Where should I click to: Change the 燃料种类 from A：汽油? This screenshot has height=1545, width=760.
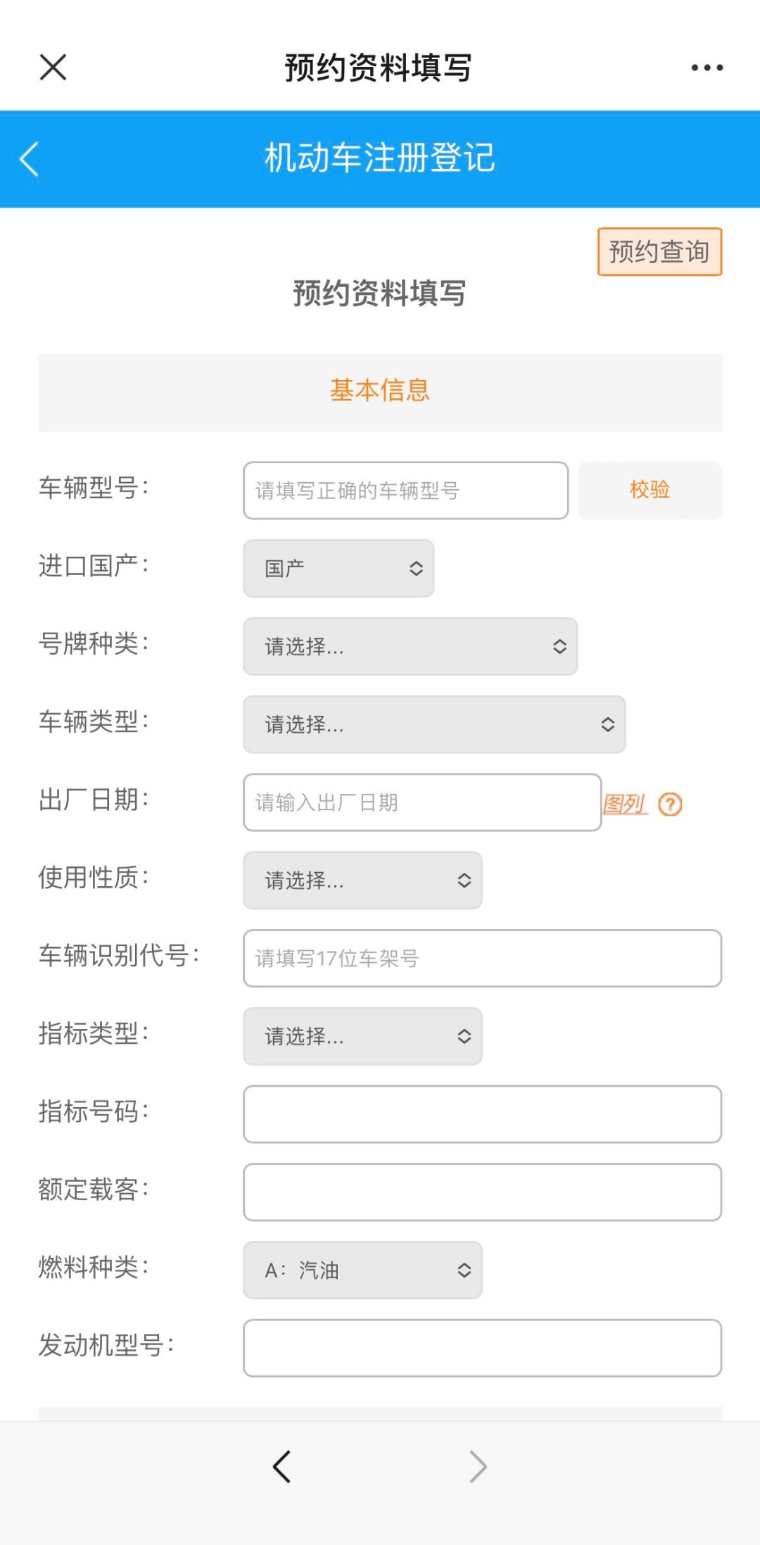[362, 1270]
